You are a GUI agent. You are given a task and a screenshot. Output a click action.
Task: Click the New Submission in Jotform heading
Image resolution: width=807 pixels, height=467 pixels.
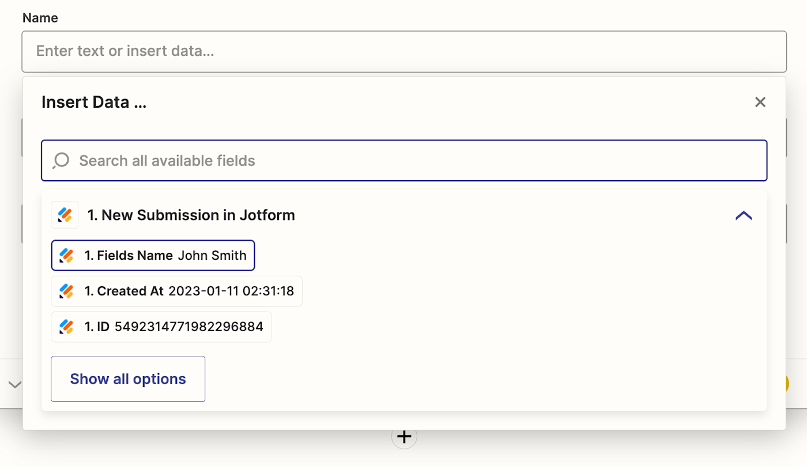click(x=191, y=215)
